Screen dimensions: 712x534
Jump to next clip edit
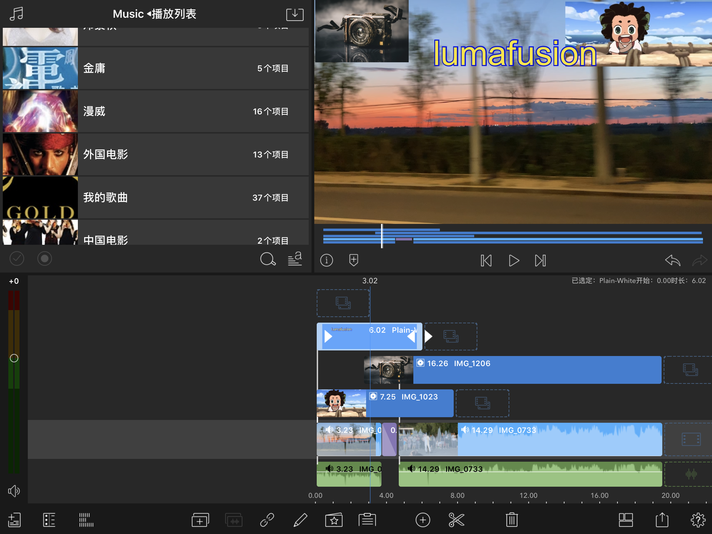541,260
